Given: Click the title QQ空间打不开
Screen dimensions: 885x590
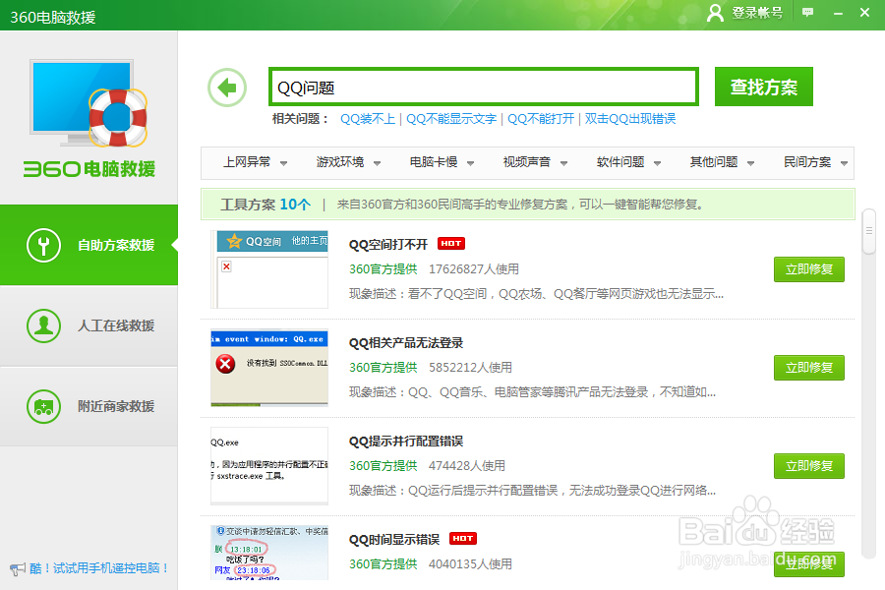Looking at the screenshot, I should point(388,245).
